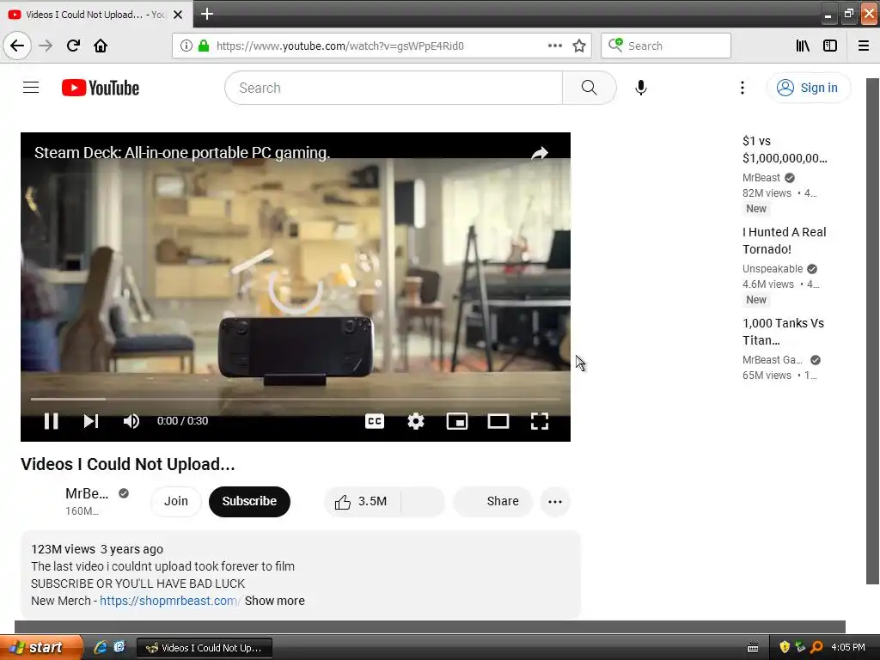Enable miniplayer mode

457,421
